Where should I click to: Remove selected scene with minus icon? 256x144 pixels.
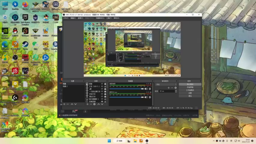[68, 104]
